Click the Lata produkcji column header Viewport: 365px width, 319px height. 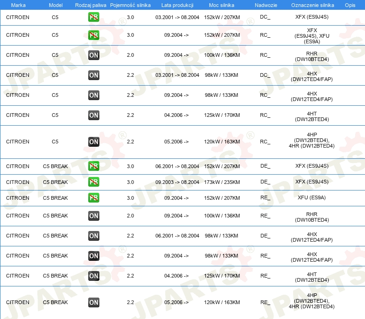tap(177, 5)
